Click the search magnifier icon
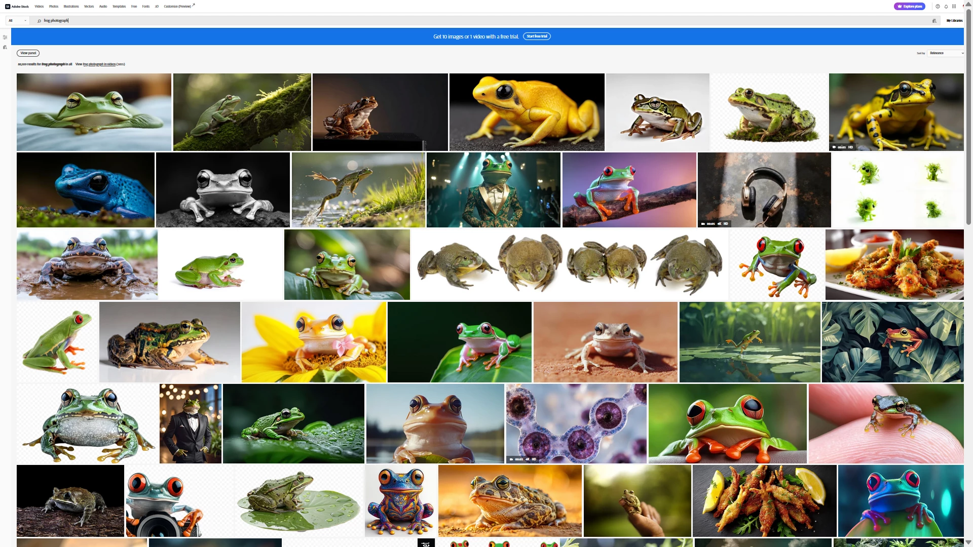973x547 pixels. 39,21
